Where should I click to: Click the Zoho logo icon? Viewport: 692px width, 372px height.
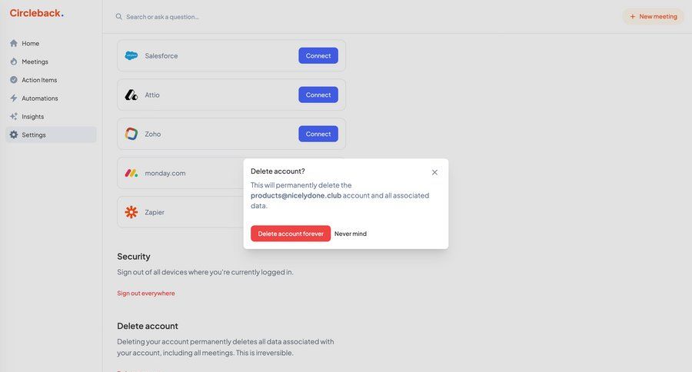pyautogui.click(x=131, y=134)
